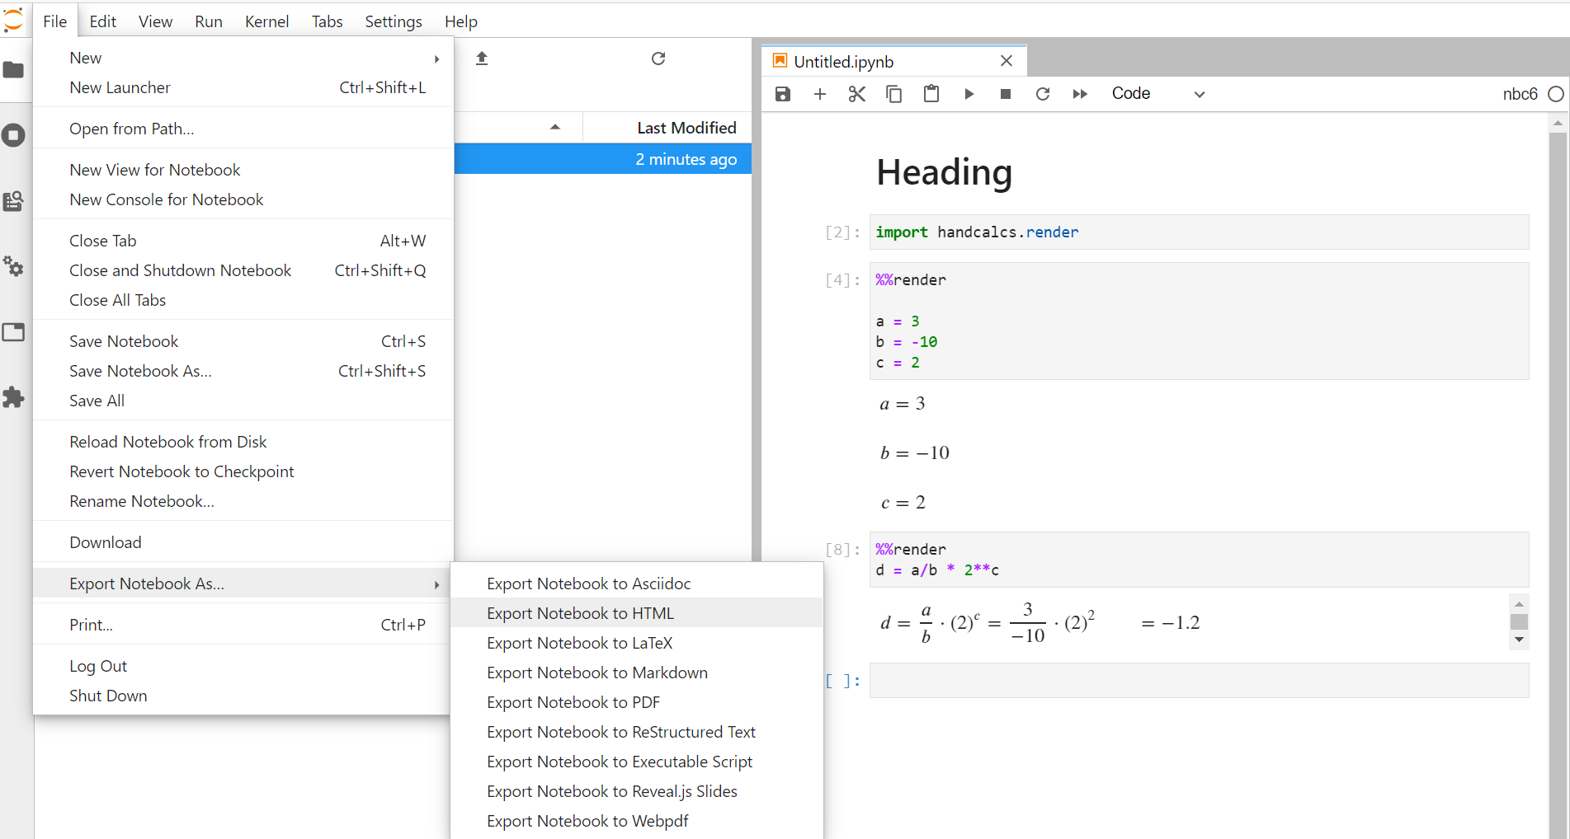The image size is (1570, 839).
Task: Open the Commands palette sidebar icon
Action: coord(13,201)
